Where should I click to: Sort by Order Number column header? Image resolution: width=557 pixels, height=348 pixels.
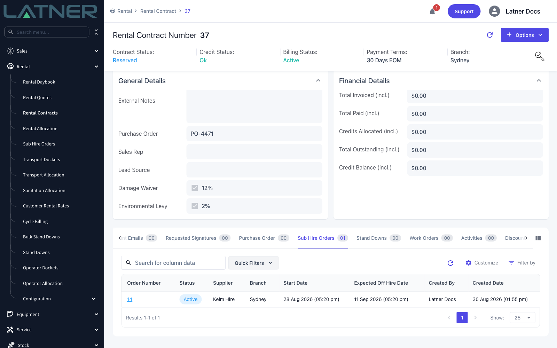(x=144, y=283)
